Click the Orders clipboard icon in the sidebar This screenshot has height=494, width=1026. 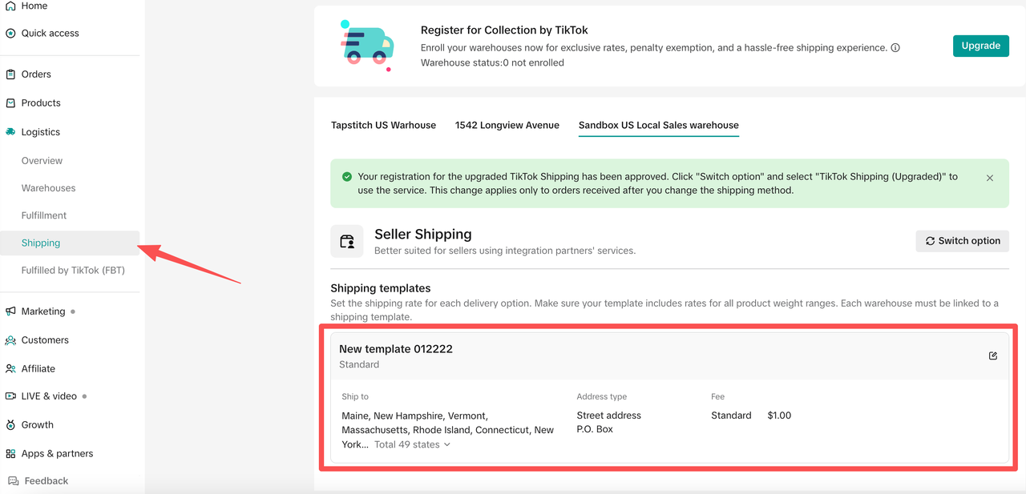[10, 74]
